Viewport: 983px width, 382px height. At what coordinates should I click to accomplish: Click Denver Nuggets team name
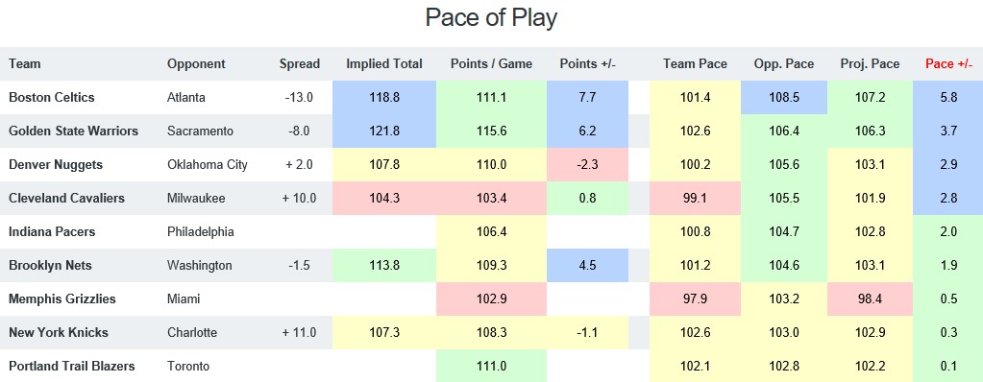(x=56, y=165)
